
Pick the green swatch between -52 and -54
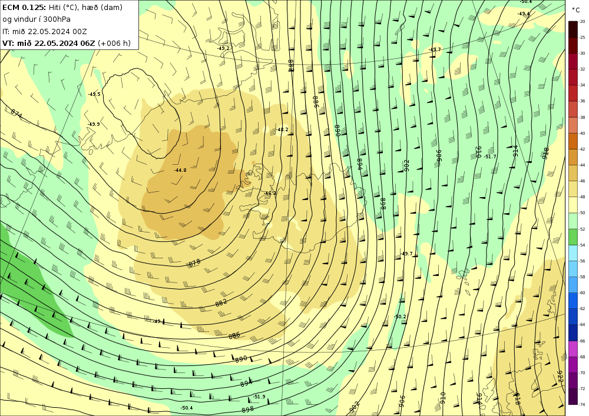pyautogui.click(x=573, y=237)
